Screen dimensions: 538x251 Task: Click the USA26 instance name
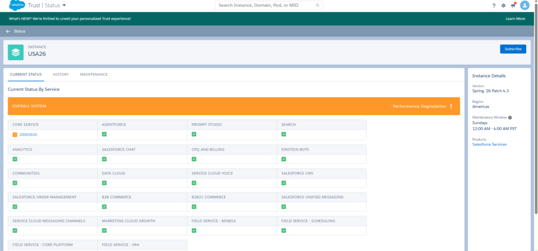pyautogui.click(x=37, y=54)
